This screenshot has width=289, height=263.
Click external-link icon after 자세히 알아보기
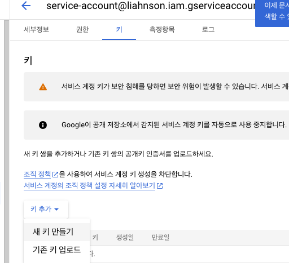coord(160,186)
